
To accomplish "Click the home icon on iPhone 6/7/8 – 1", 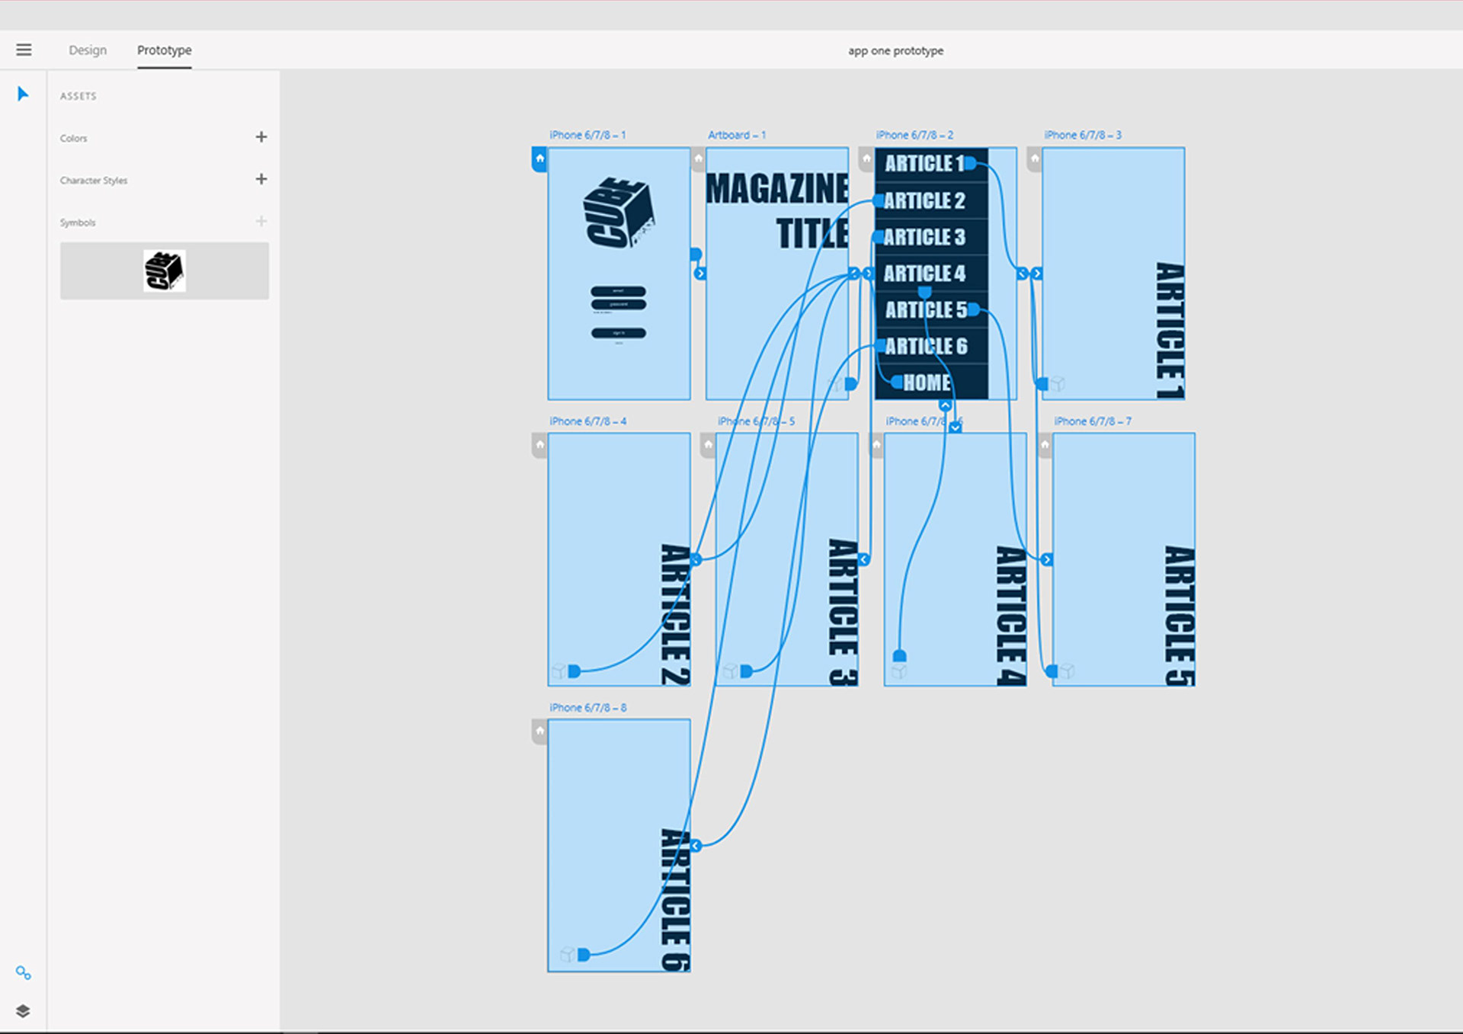I will pyautogui.click(x=539, y=159).
